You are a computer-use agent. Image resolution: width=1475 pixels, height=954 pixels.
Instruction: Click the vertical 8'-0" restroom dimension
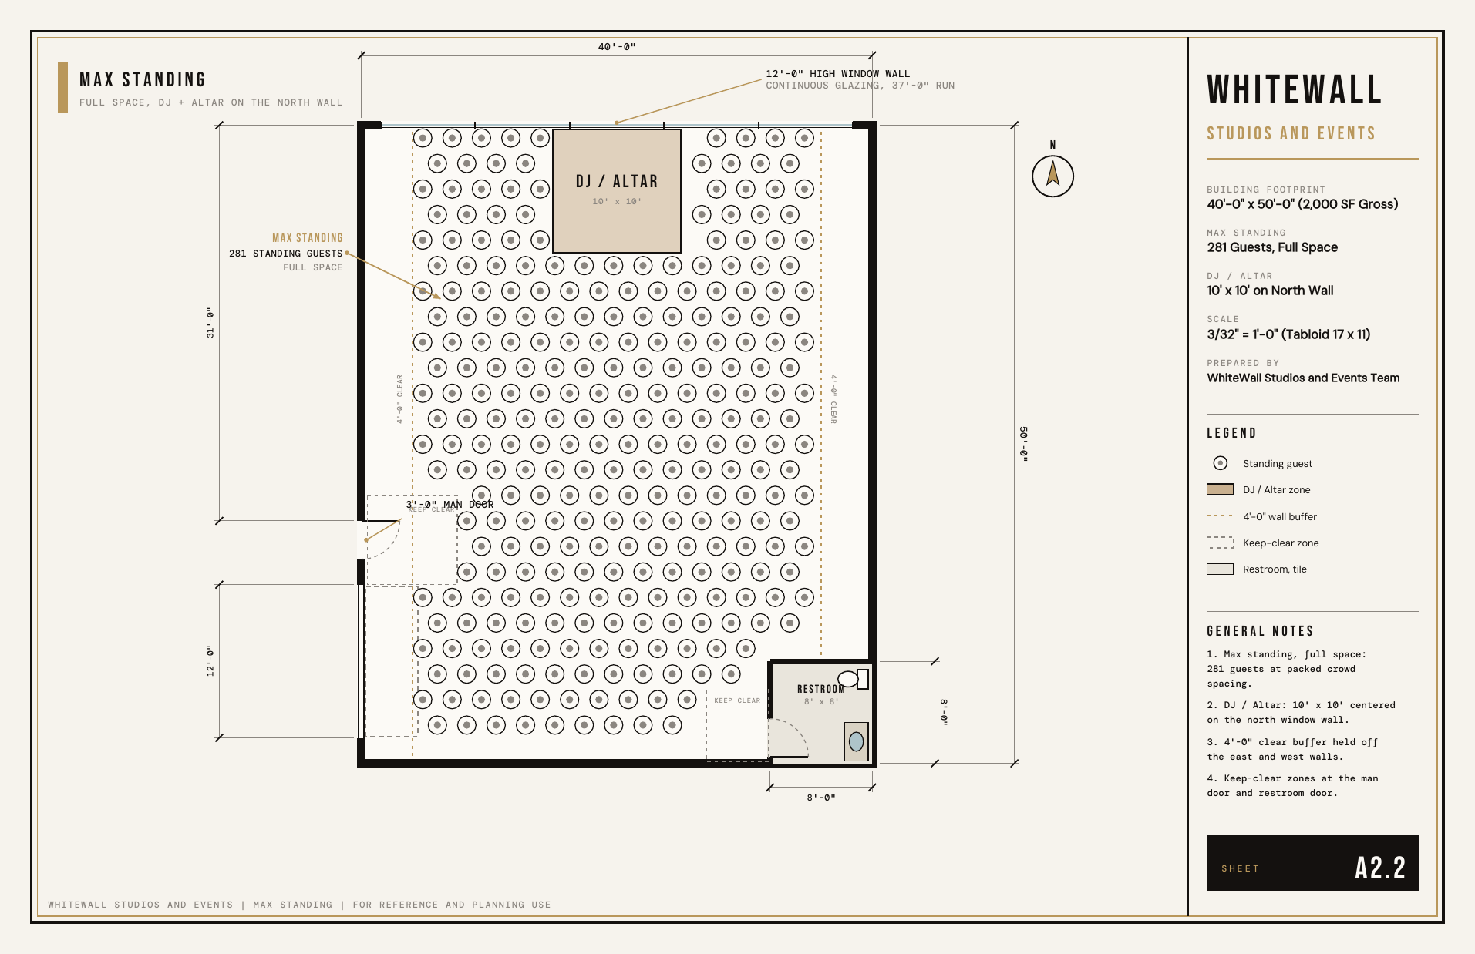pyautogui.click(x=944, y=711)
